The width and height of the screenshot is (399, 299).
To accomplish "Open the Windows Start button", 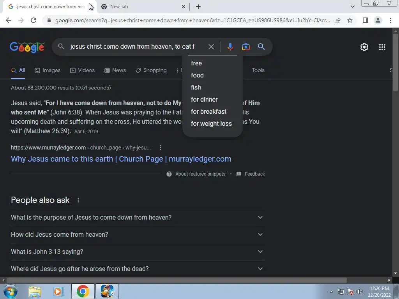I will pos(10,291).
